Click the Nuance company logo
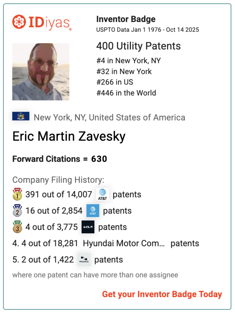 [84, 259]
